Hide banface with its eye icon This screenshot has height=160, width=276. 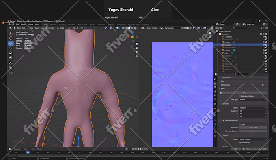[x=264, y=42]
